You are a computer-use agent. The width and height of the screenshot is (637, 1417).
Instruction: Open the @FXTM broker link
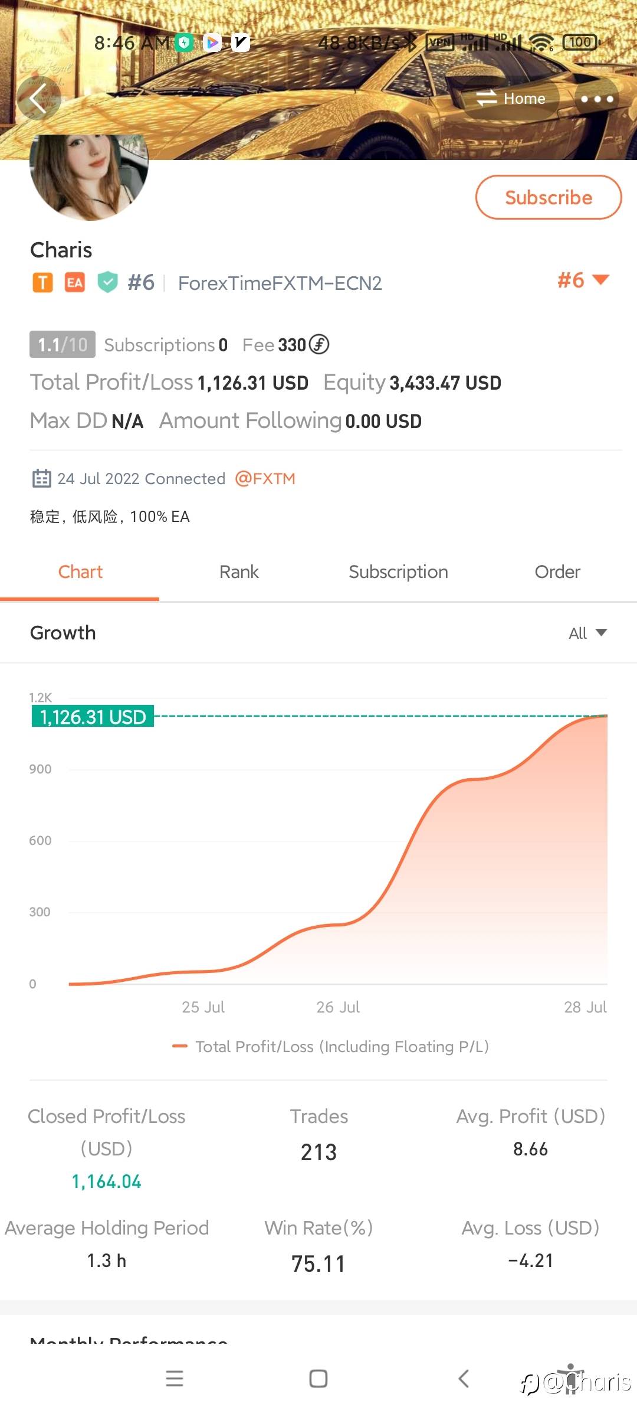[265, 478]
